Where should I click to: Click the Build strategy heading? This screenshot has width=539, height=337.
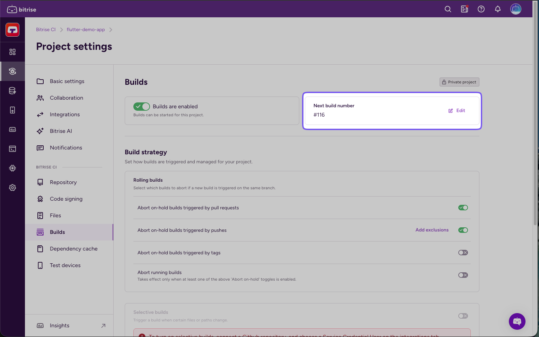tap(146, 152)
